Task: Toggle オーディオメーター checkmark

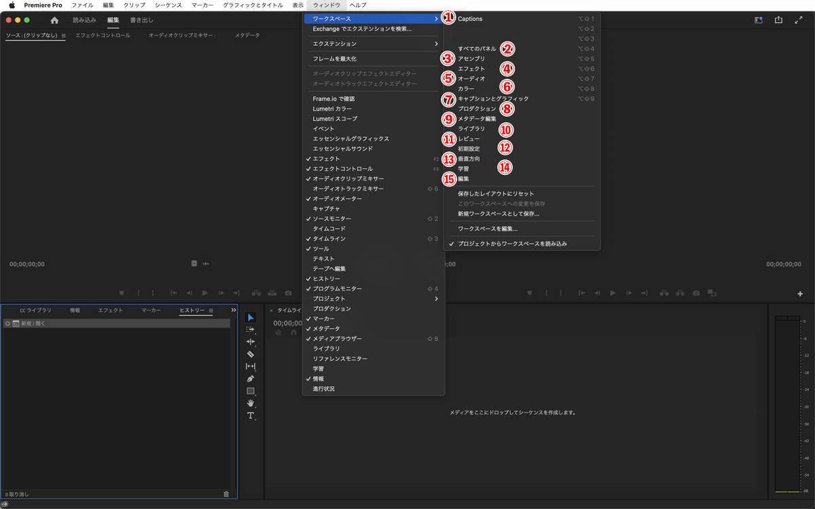Action: tap(372, 198)
